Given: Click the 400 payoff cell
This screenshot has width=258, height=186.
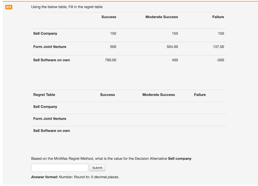Looking at the screenshot, I should pyautogui.click(x=175, y=60).
